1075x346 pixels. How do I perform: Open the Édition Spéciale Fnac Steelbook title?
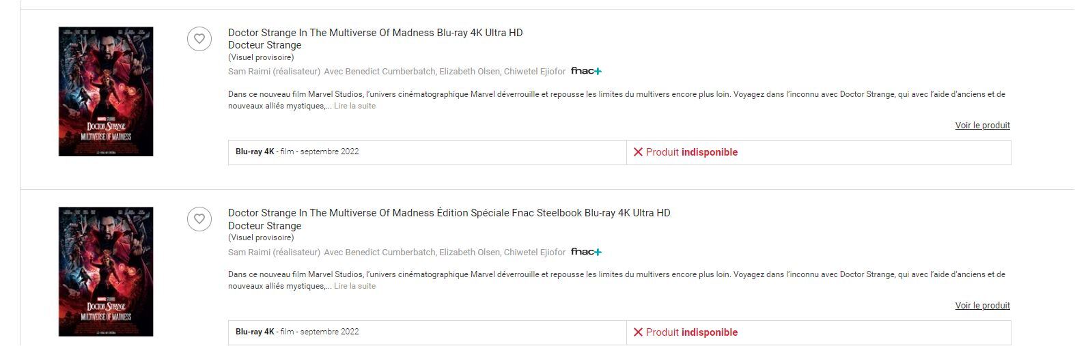point(449,213)
